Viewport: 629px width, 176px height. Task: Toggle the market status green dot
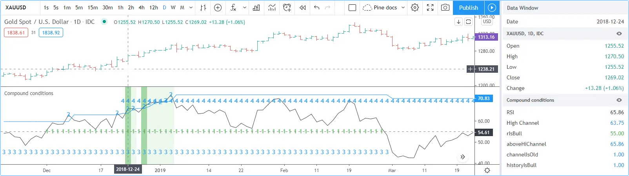click(x=104, y=22)
